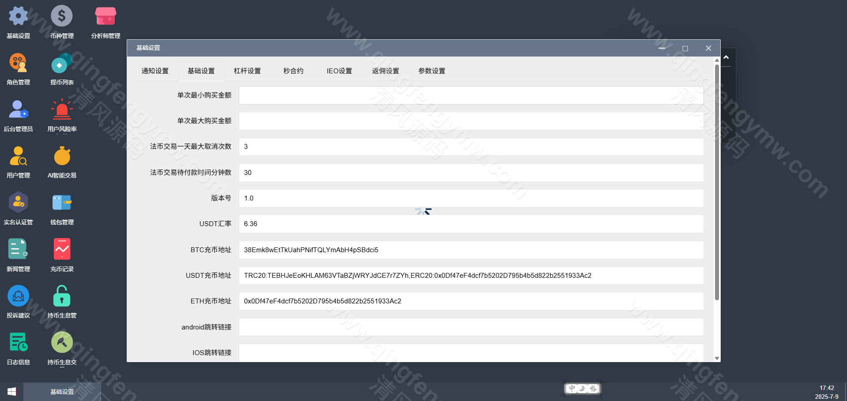Screen dimensions: 847x401
Task: Click the scrollbar up arrow
Action: (717, 60)
